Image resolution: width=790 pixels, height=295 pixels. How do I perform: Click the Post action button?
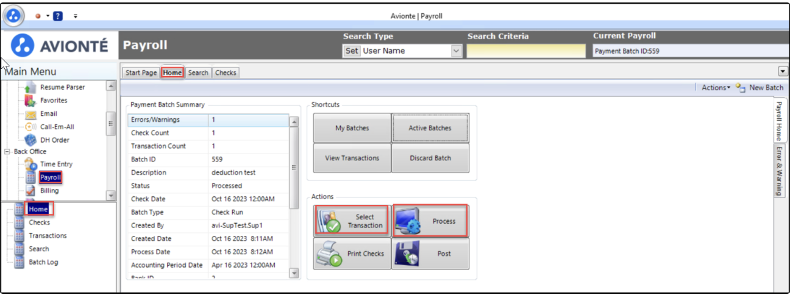(430, 254)
